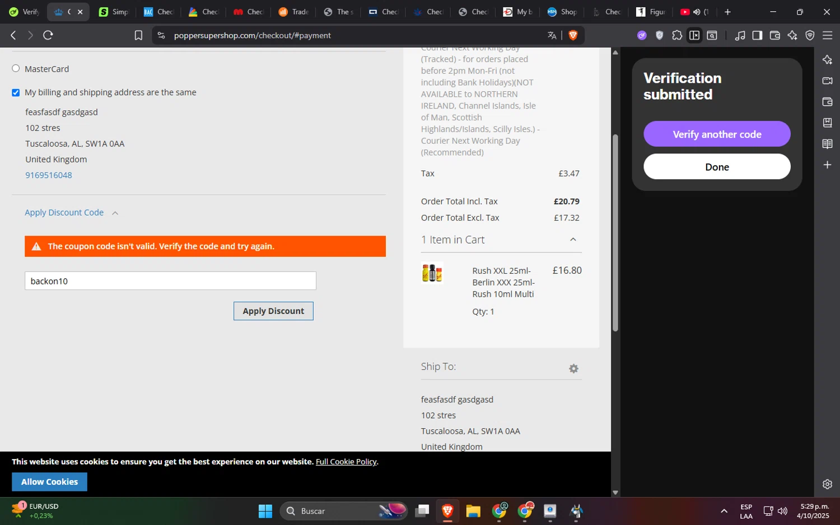Reload the checkout page
This screenshot has height=525, width=840.
click(x=48, y=35)
